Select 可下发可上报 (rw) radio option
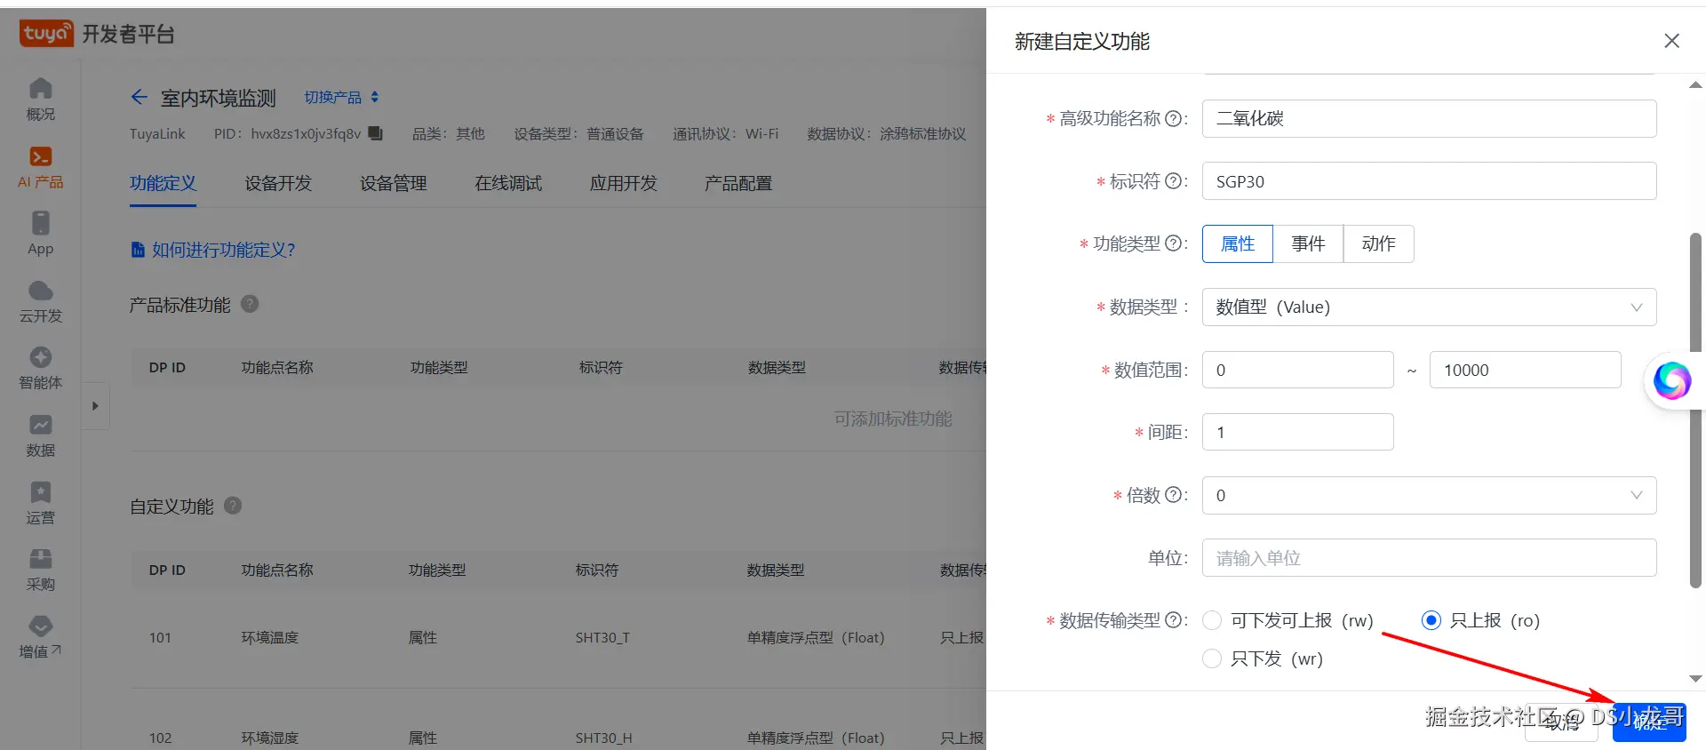Screen dimensions: 1706x750 click(x=1212, y=620)
